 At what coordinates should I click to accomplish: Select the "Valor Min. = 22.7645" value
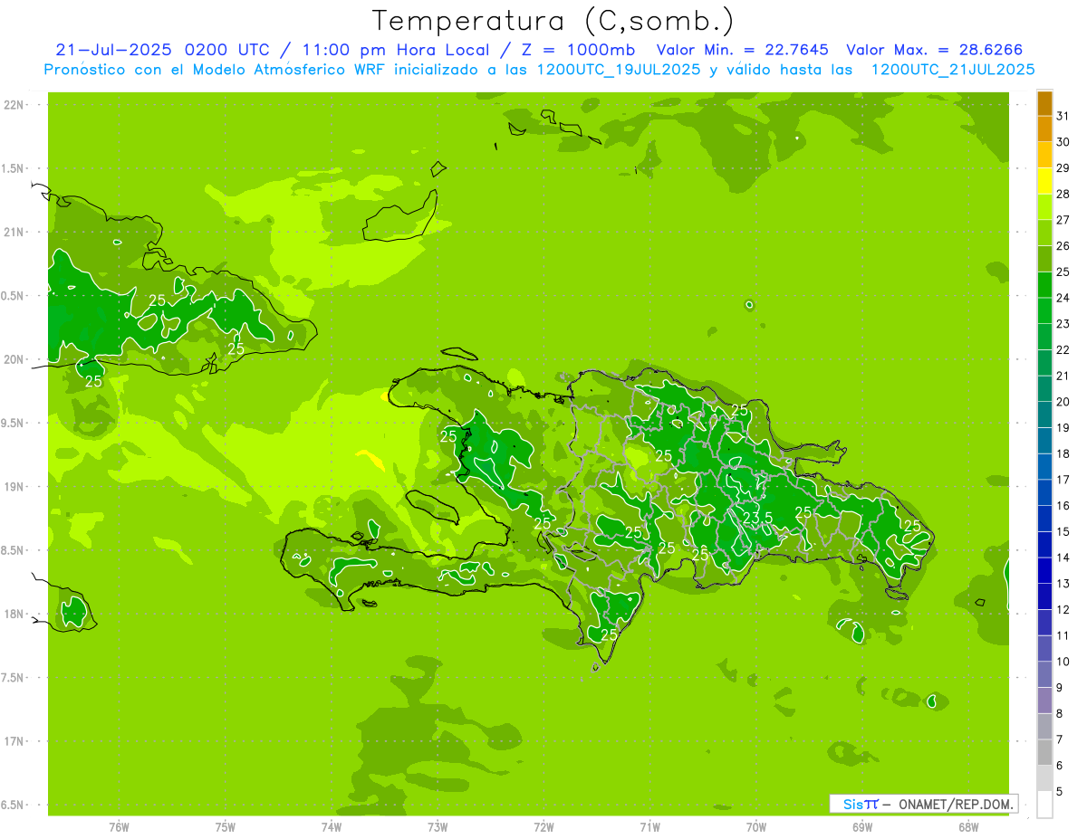742,50
